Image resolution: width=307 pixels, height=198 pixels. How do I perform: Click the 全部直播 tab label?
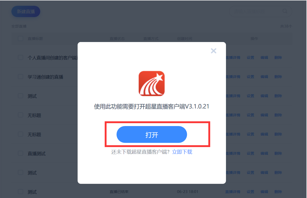tap(19, 26)
